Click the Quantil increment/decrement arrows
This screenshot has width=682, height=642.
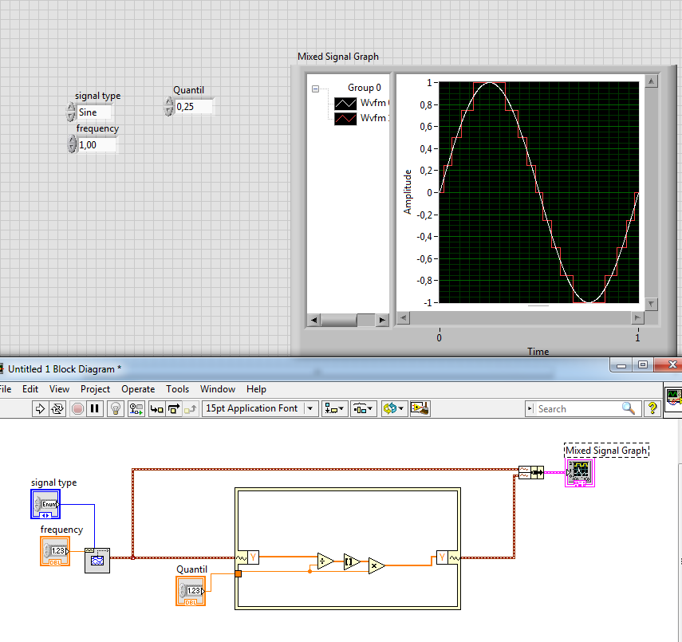(x=169, y=106)
